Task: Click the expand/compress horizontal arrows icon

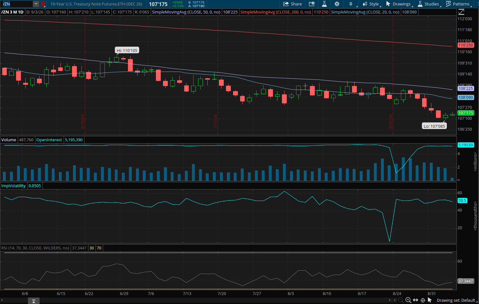Action: pyautogui.click(x=416, y=300)
